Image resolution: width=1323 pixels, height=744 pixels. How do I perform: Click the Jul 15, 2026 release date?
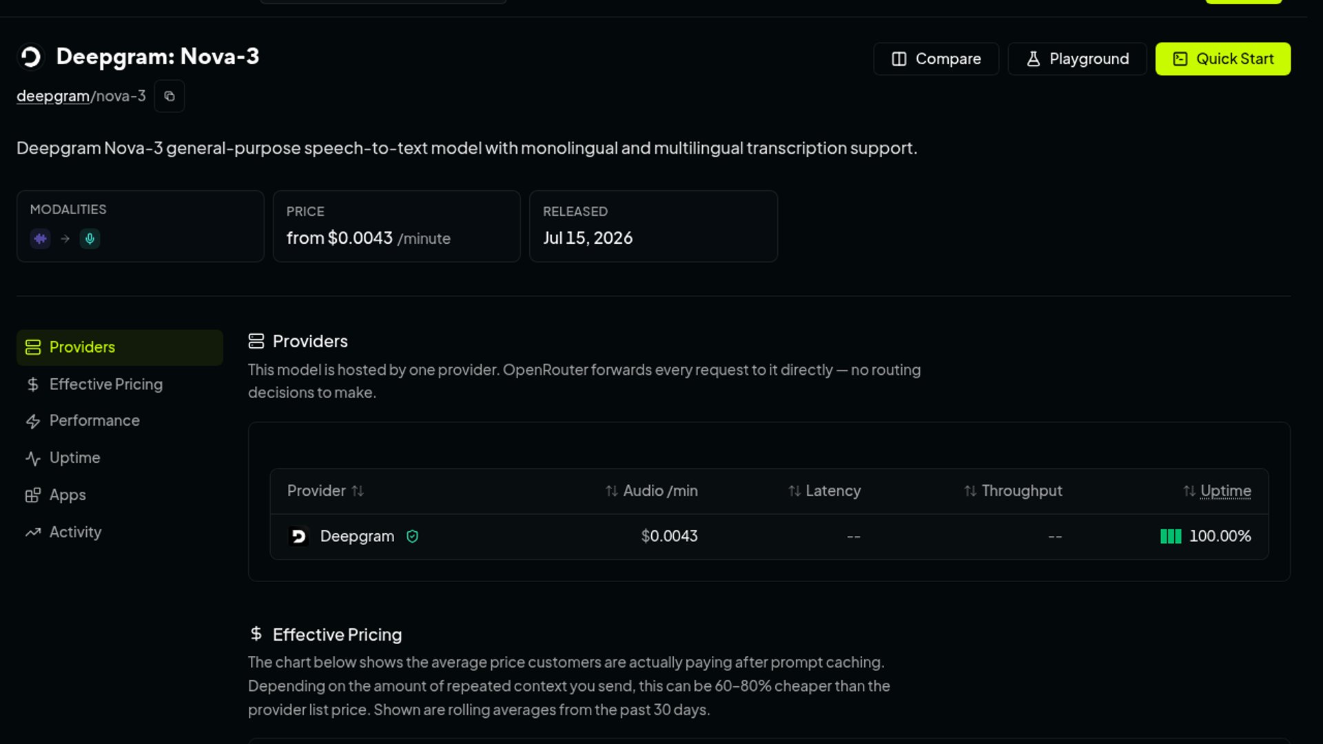(x=588, y=238)
